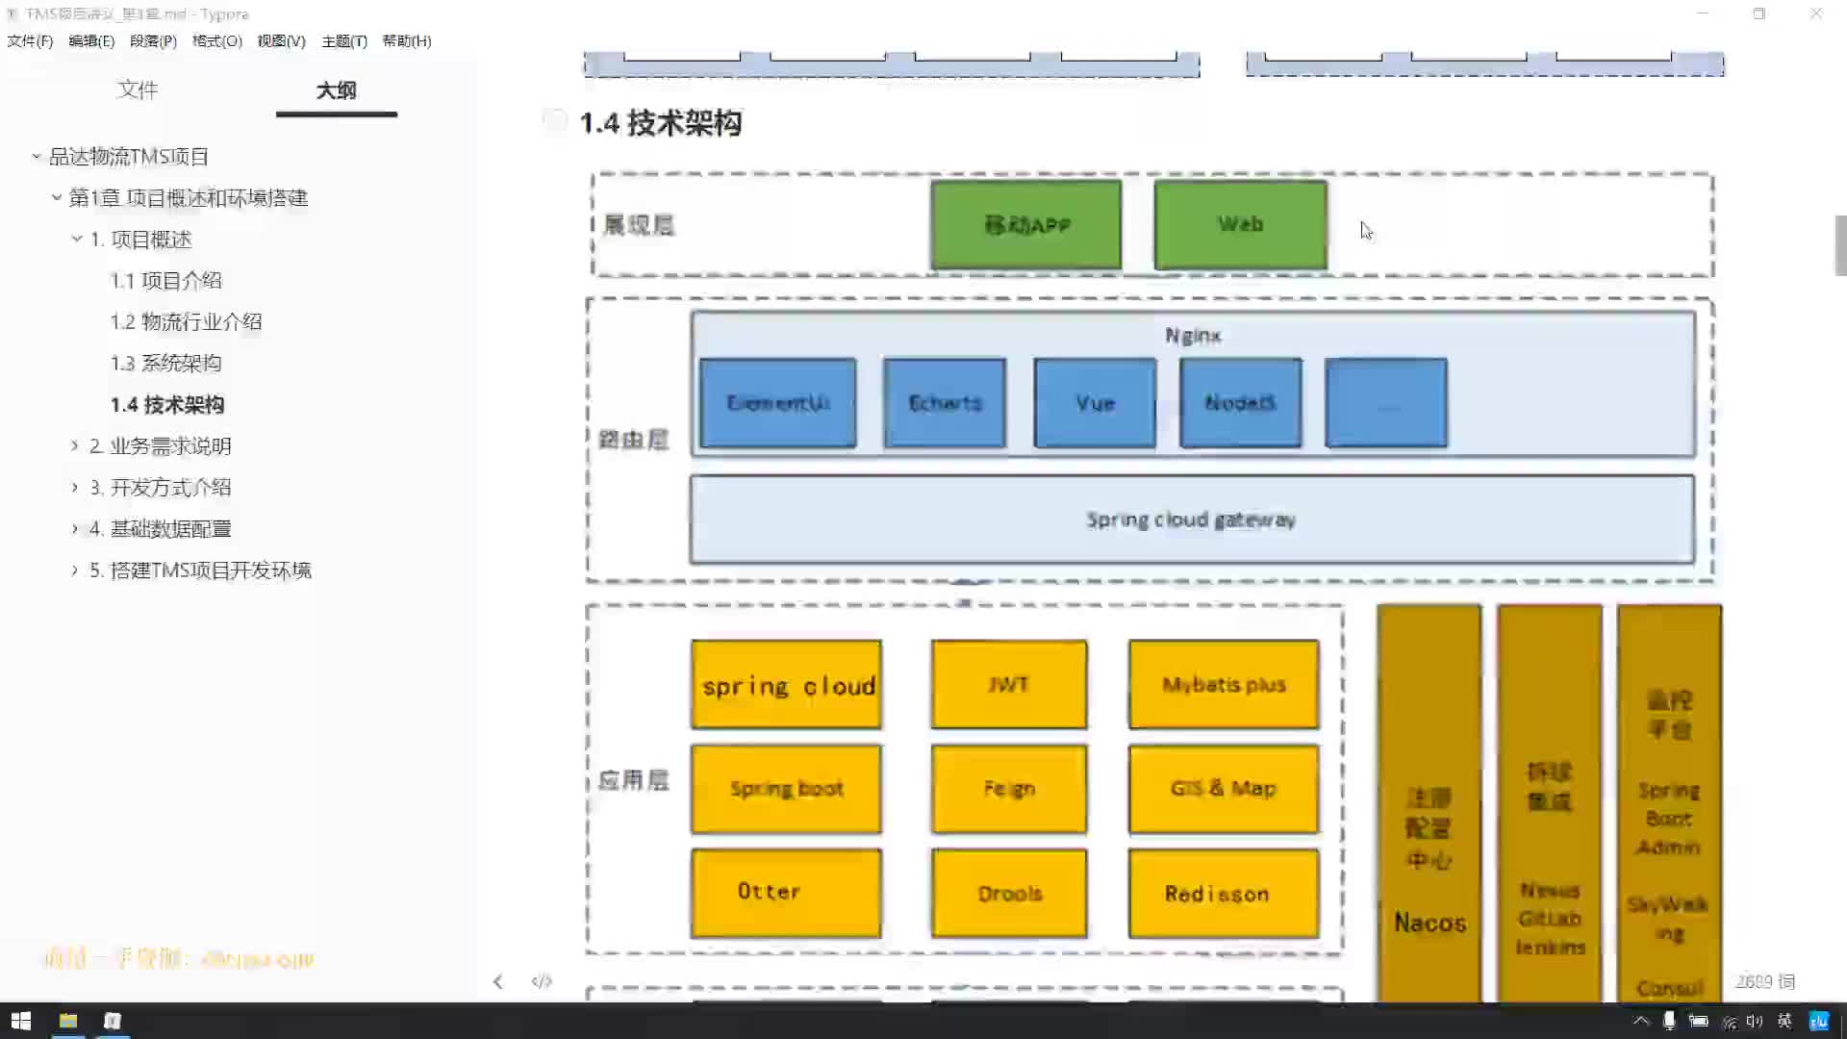Toggle the collapse arrow on 第1章
Image resolution: width=1847 pixels, height=1039 pixels.
pyautogui.click(x=56, y=198)
